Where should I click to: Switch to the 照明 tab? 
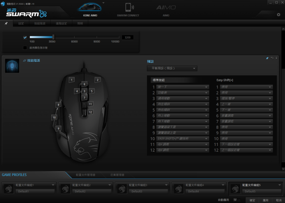pos(80,23)
